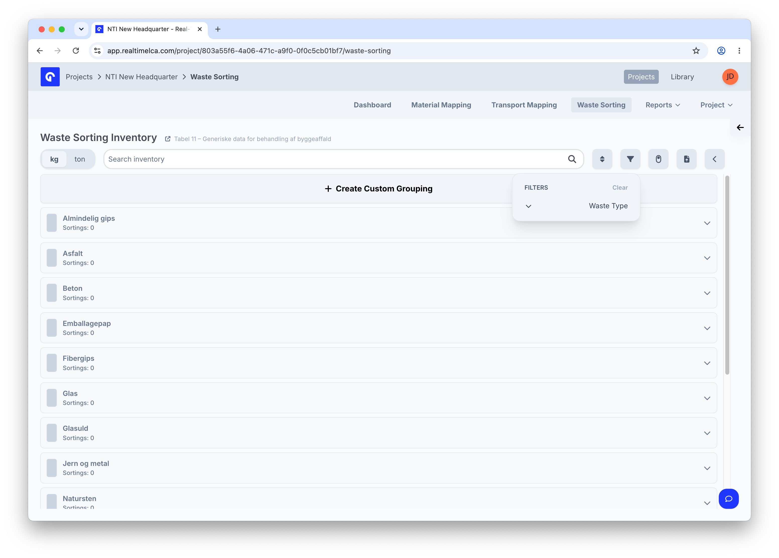Expand the Glasuld row
779x558 pixels.
point(707,433)
